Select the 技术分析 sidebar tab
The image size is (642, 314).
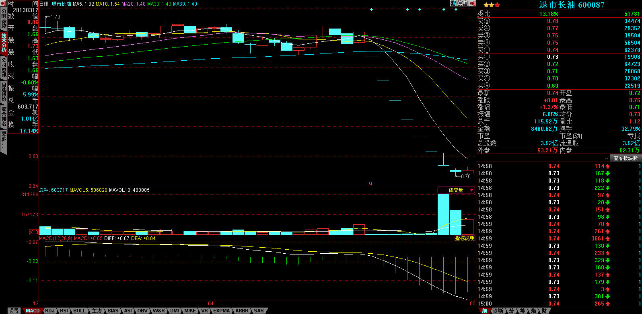pyautogui.click(x=4, y=43)
